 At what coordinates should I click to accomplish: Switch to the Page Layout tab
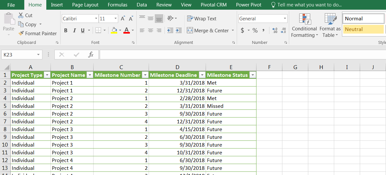coord(85,5)
